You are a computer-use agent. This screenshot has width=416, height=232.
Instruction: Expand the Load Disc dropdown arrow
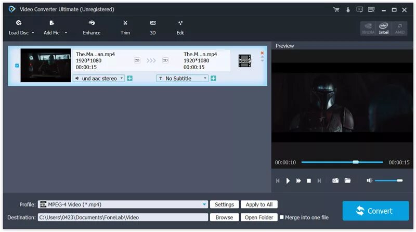(x=33, y=33)
